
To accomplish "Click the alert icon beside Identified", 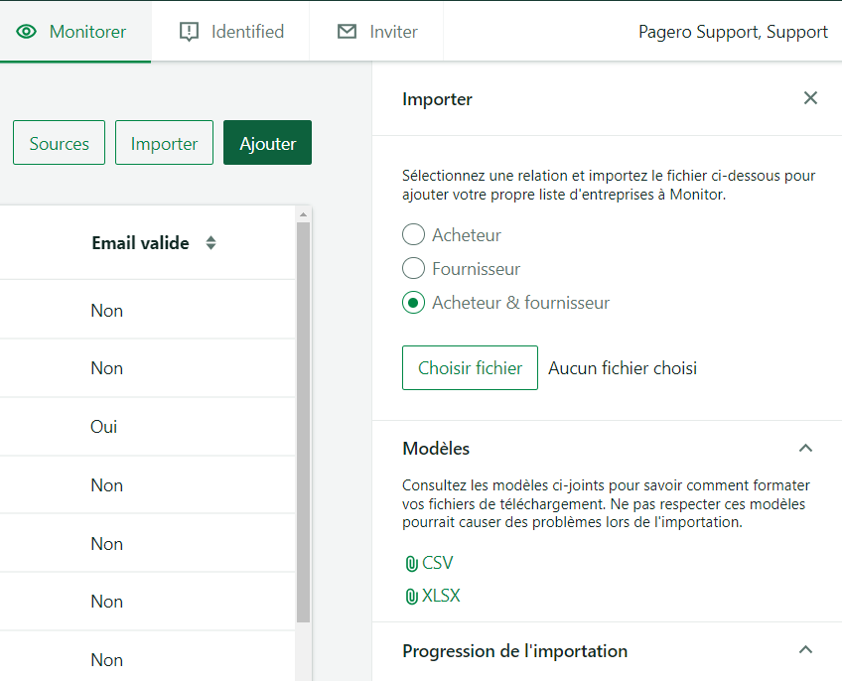I will 189,32.
